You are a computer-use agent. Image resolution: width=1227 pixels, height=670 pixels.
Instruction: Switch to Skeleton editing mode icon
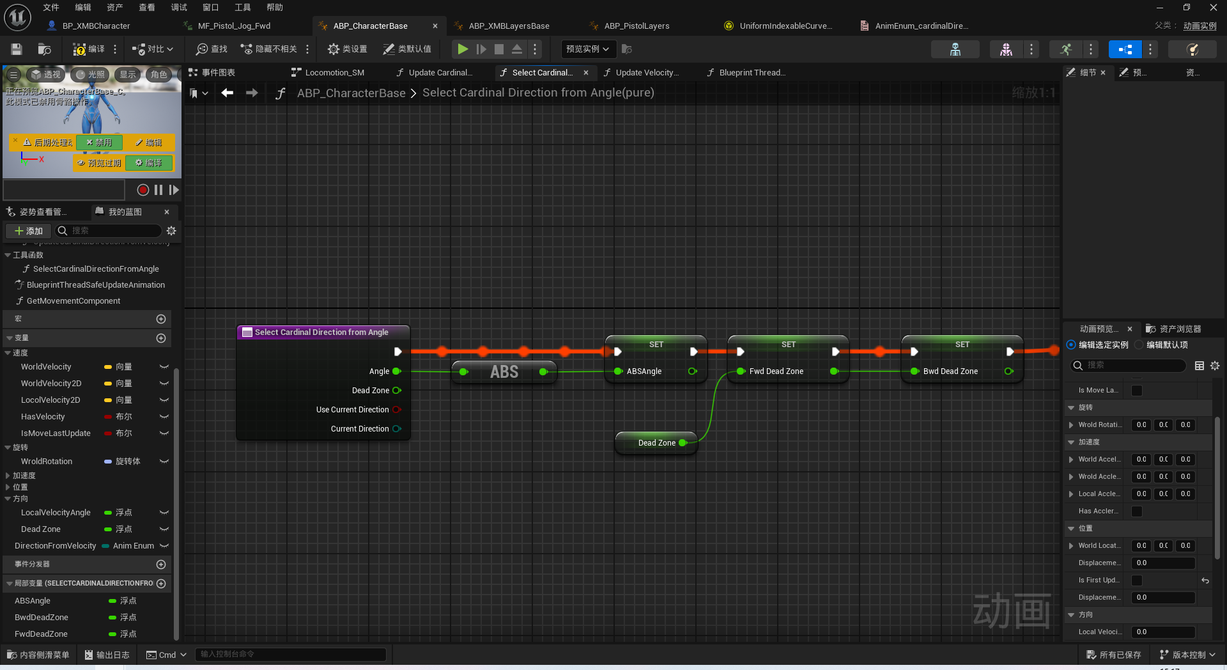coord(955,49)
